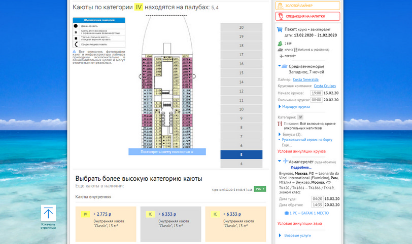
Task: Expand Маршрут круиза section
Action: coord(296,107)
